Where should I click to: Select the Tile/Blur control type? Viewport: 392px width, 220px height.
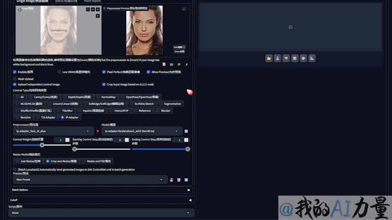(x=65, y=111)
